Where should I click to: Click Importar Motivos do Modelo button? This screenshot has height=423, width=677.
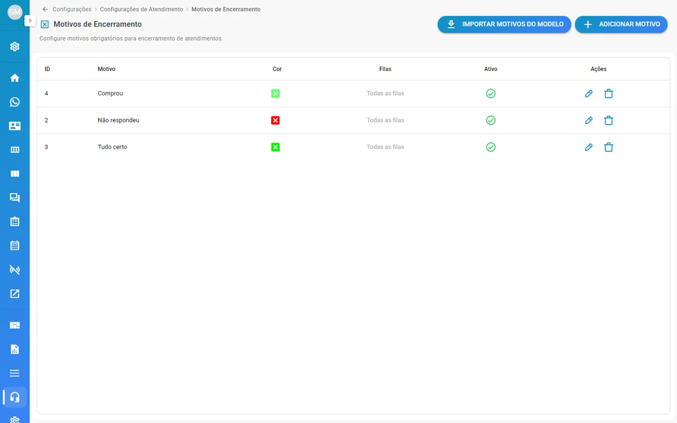pyautogui.click(x=504, y=24)
